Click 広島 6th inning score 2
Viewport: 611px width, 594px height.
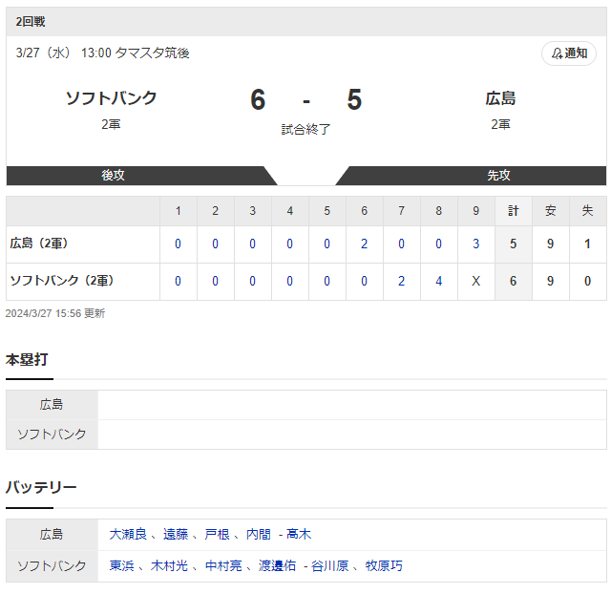pyautogui.click(x=365, y=244)
